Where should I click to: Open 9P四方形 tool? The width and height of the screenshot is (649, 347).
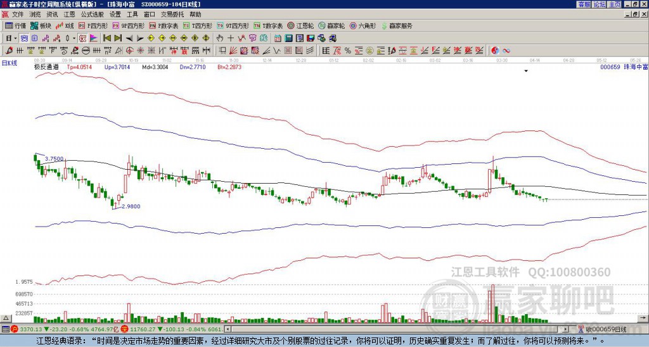(129, 25)
